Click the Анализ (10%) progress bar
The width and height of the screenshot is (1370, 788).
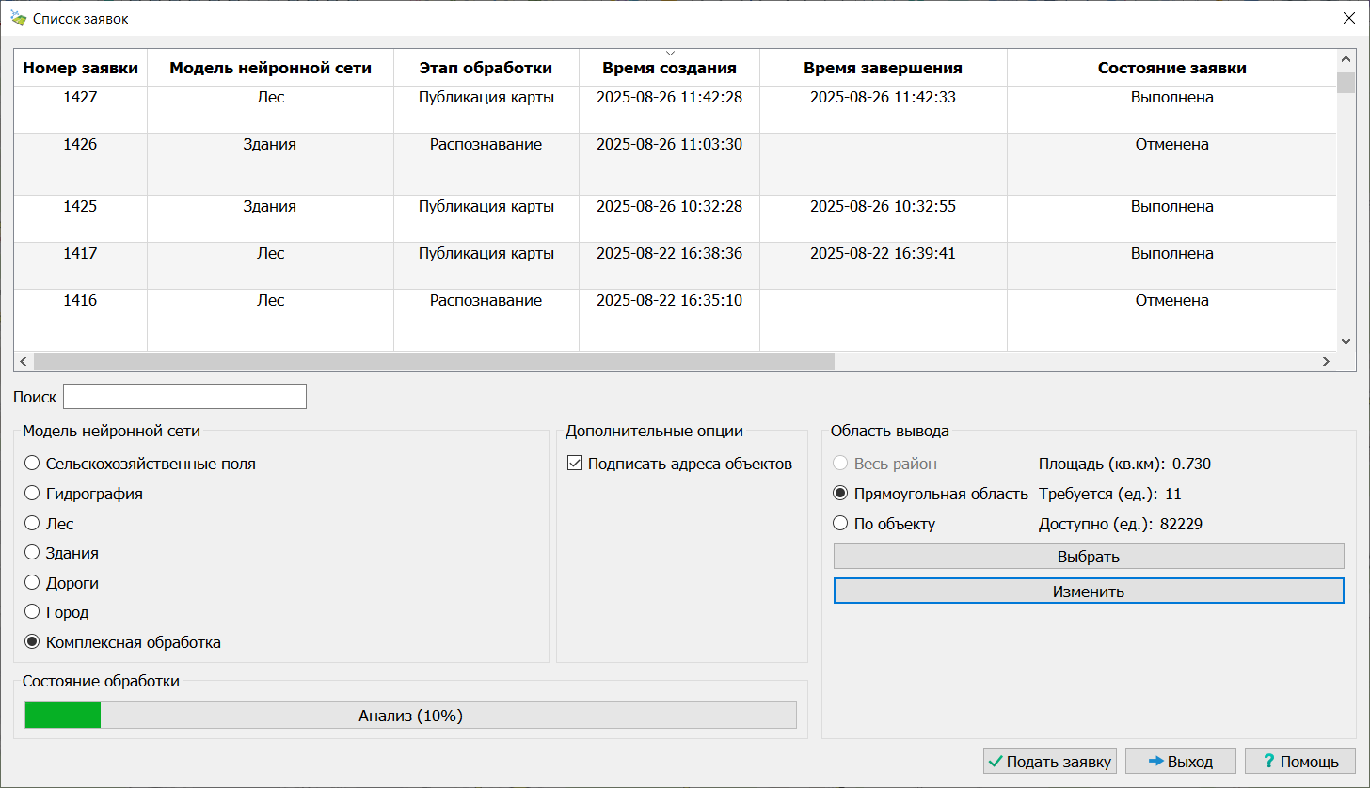pos(409,715)
